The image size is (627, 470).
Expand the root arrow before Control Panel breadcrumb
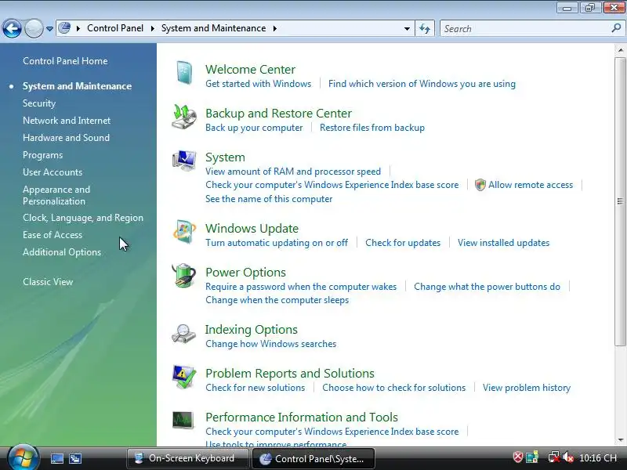[78, 28]
